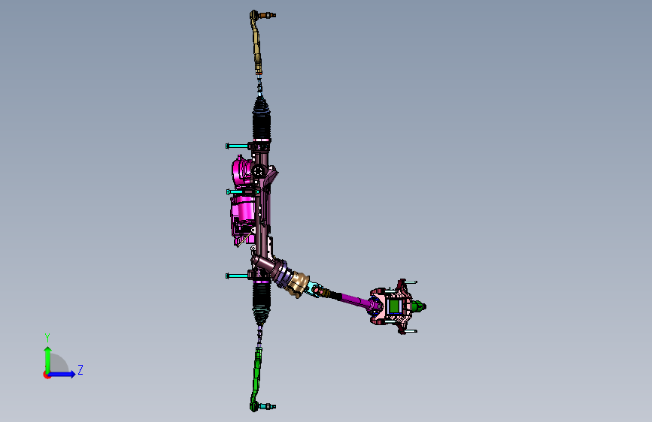The width and height of the screenshot is (652, 422).
Task: Select the tan upper tie rod end
Action: 257,41
